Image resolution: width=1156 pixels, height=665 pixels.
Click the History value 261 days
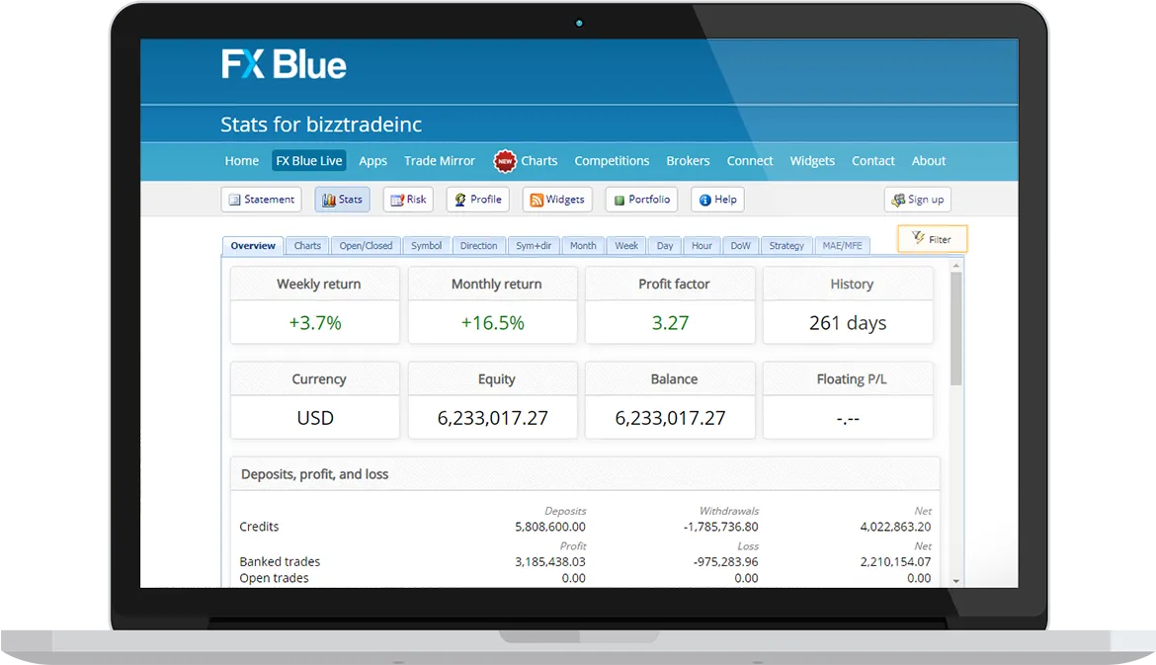(x=848, y=323)
